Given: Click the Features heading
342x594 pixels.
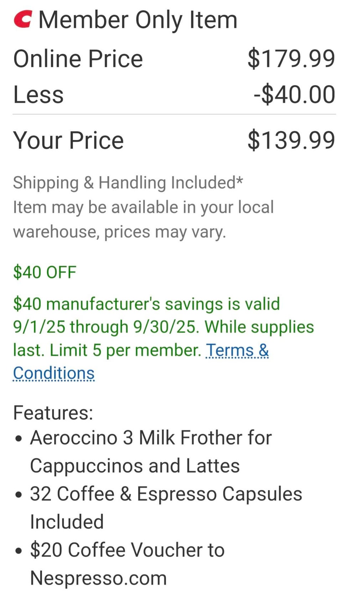Looking at the screenshot, I should (53, 413).
